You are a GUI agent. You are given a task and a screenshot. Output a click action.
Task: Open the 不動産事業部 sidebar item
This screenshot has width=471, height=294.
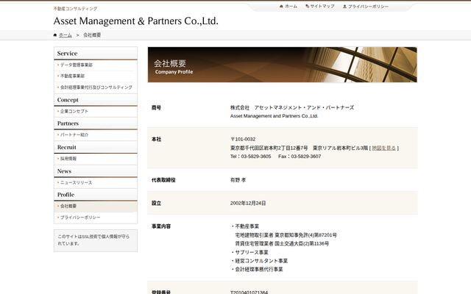point(72,76)
